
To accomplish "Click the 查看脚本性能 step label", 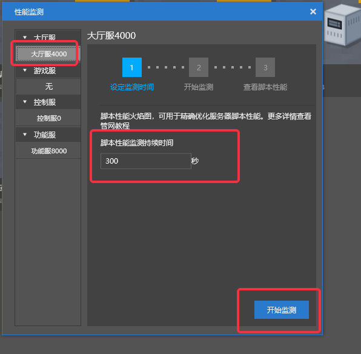I will coord(265,87).
